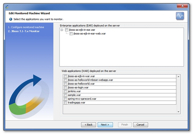This screenshot has width=193, height=134.
Task: Select the jboss-as-ejb-in-ear.ear label
Action: click(x=82, y=30)
